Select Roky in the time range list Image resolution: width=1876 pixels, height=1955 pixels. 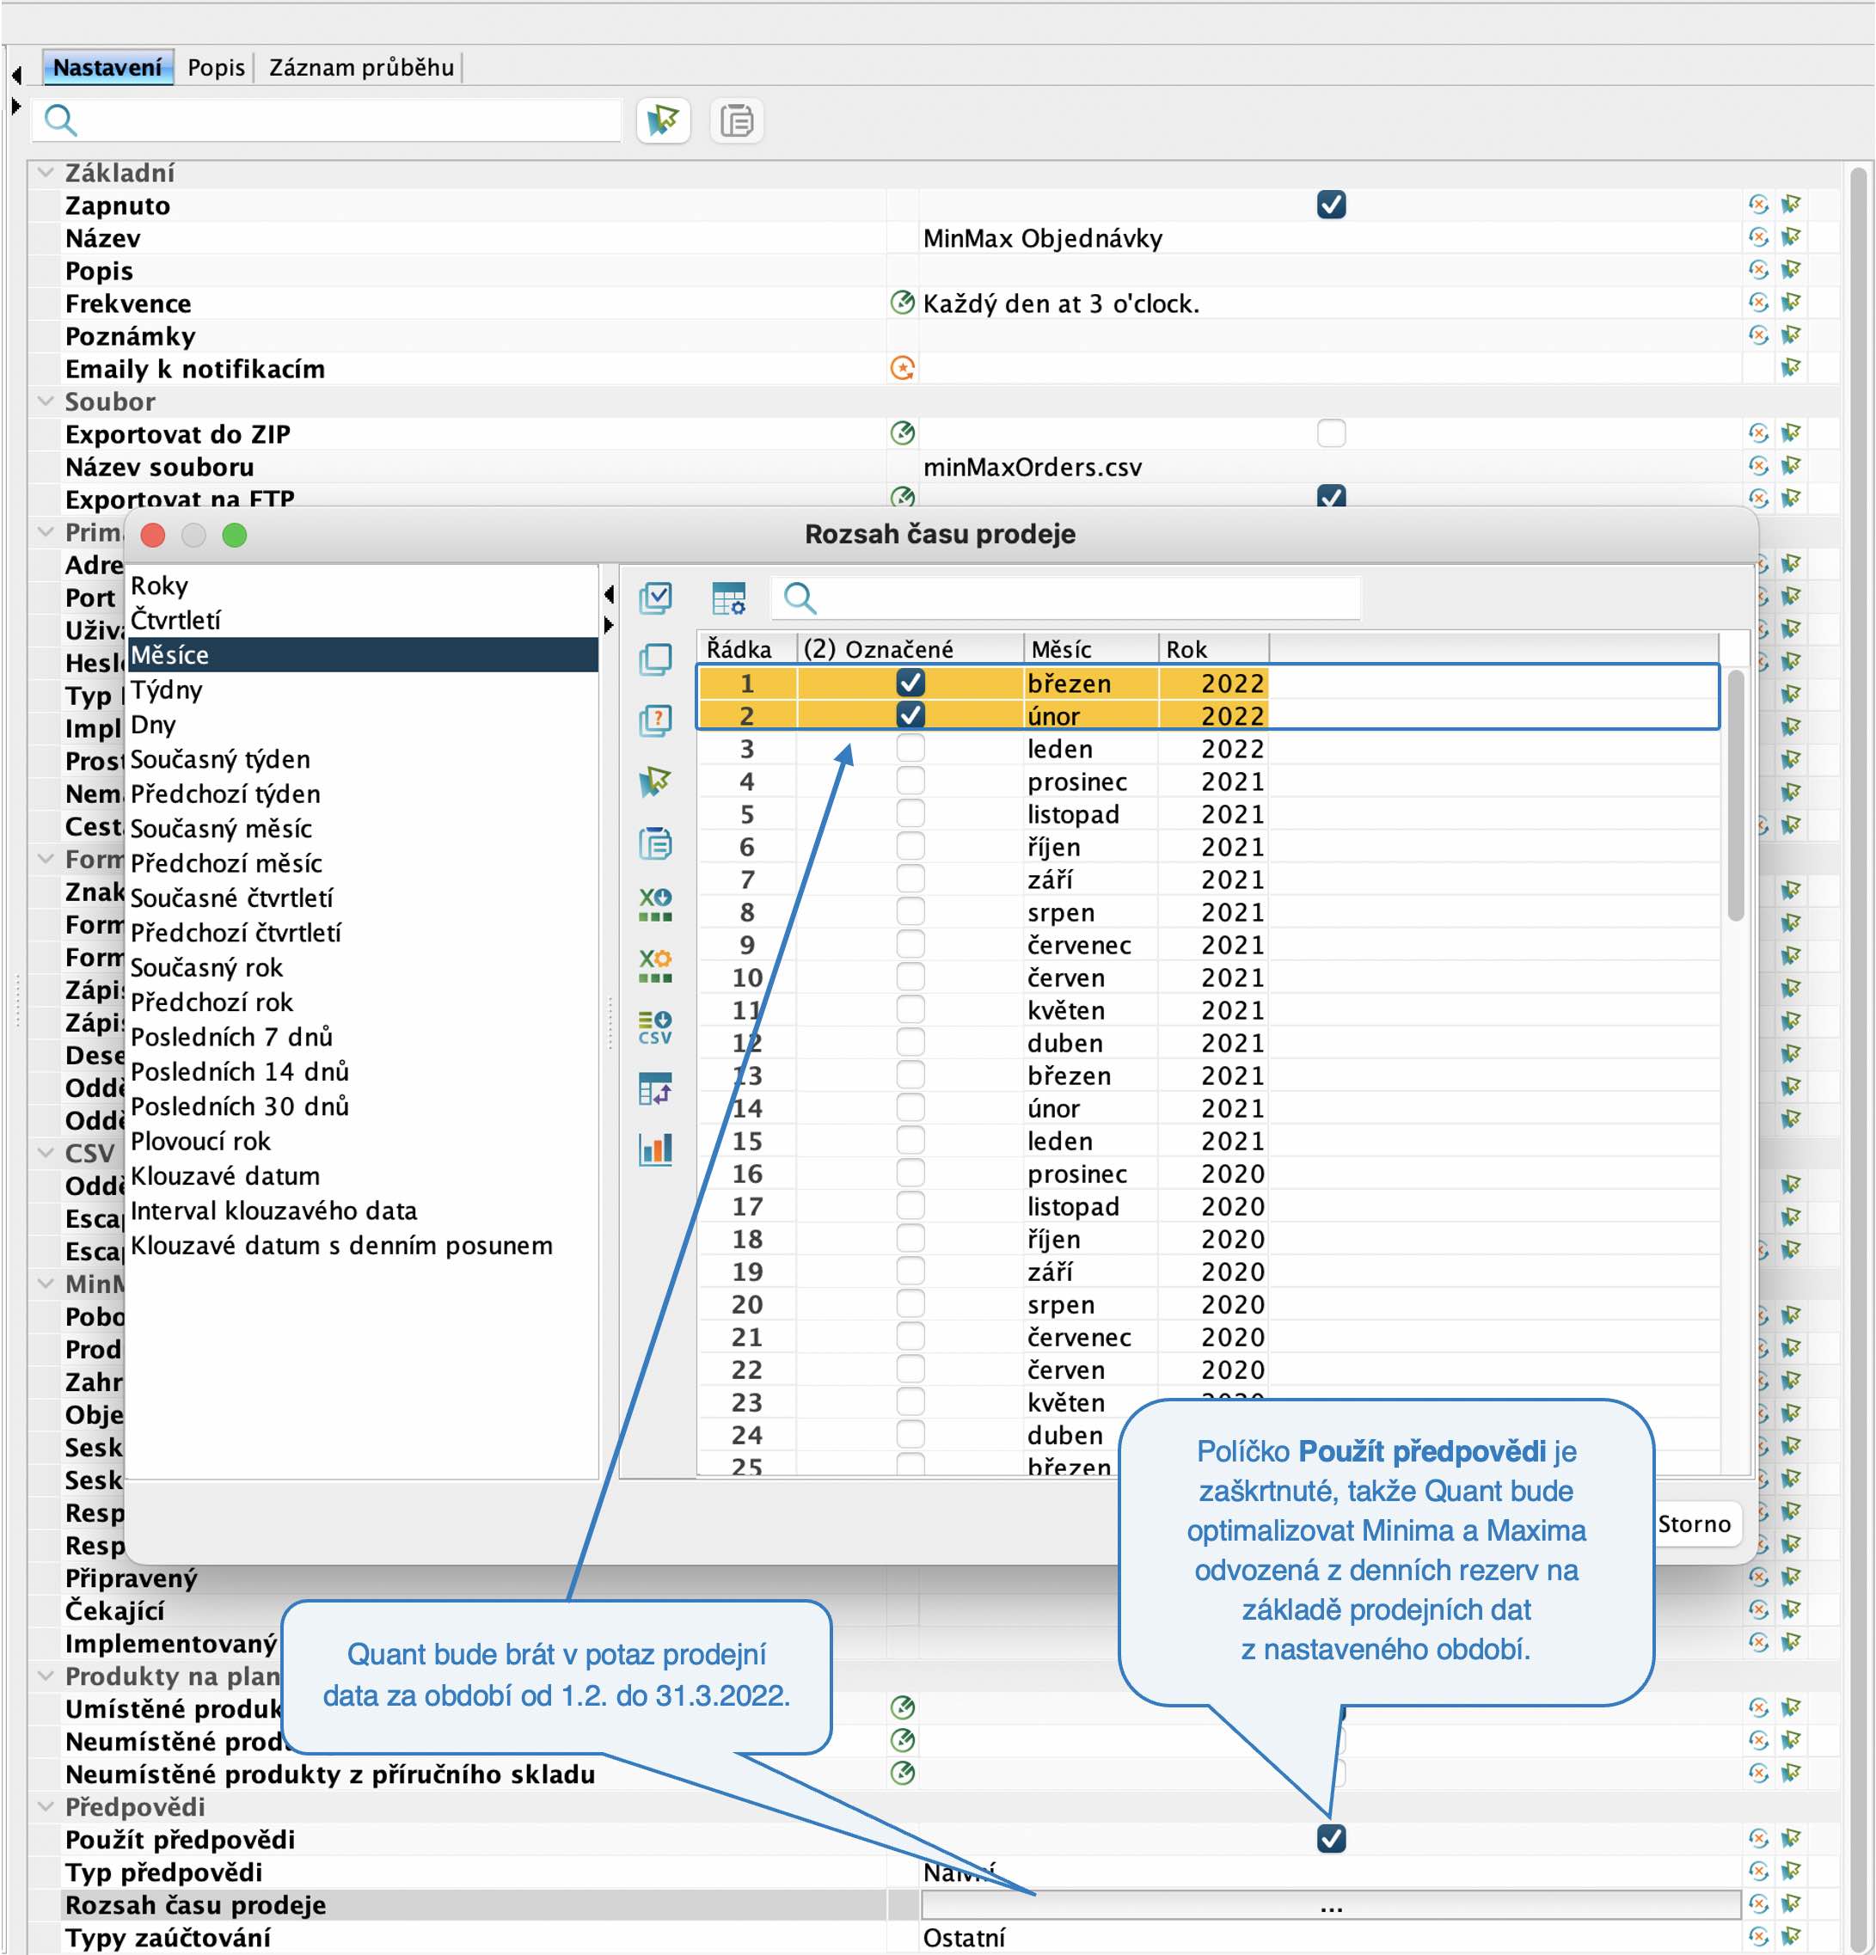tap(363, 585)
